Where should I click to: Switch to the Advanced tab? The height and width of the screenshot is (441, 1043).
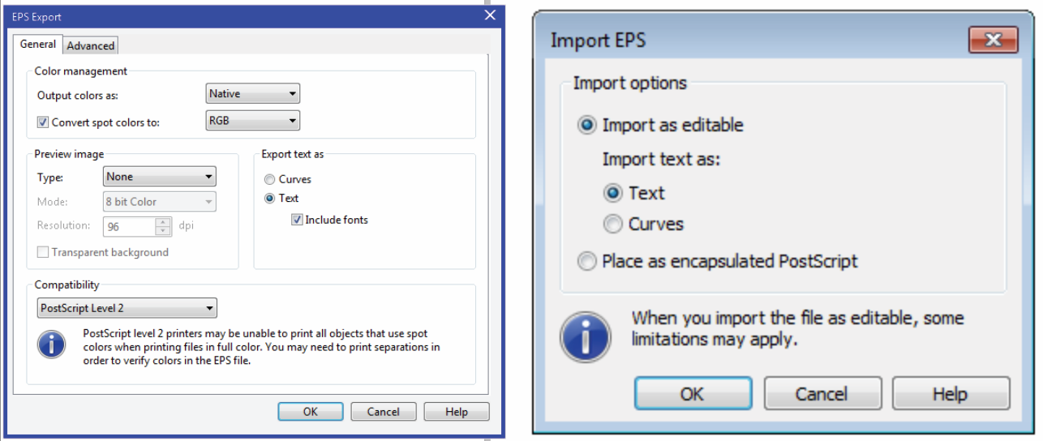(91, 45)
